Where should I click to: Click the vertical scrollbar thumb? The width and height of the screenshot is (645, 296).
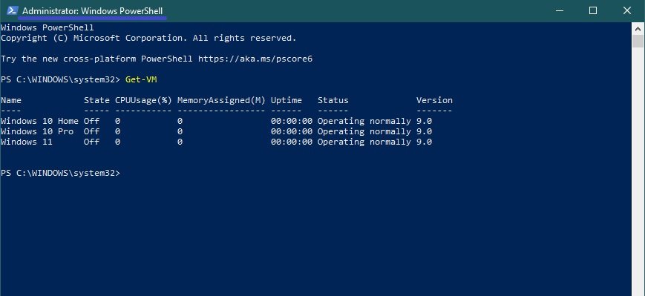[638, 42]
